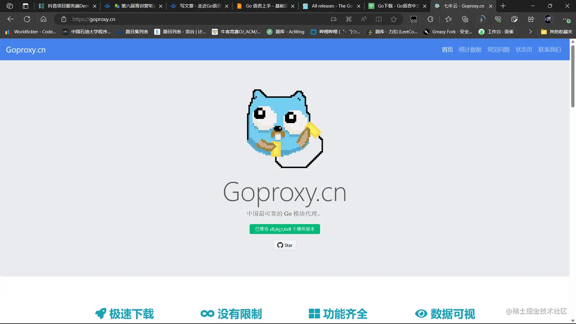Click the 数据可视 eye heading
Image resolution: width=576 pixels, height=324 pixels.
445,314
